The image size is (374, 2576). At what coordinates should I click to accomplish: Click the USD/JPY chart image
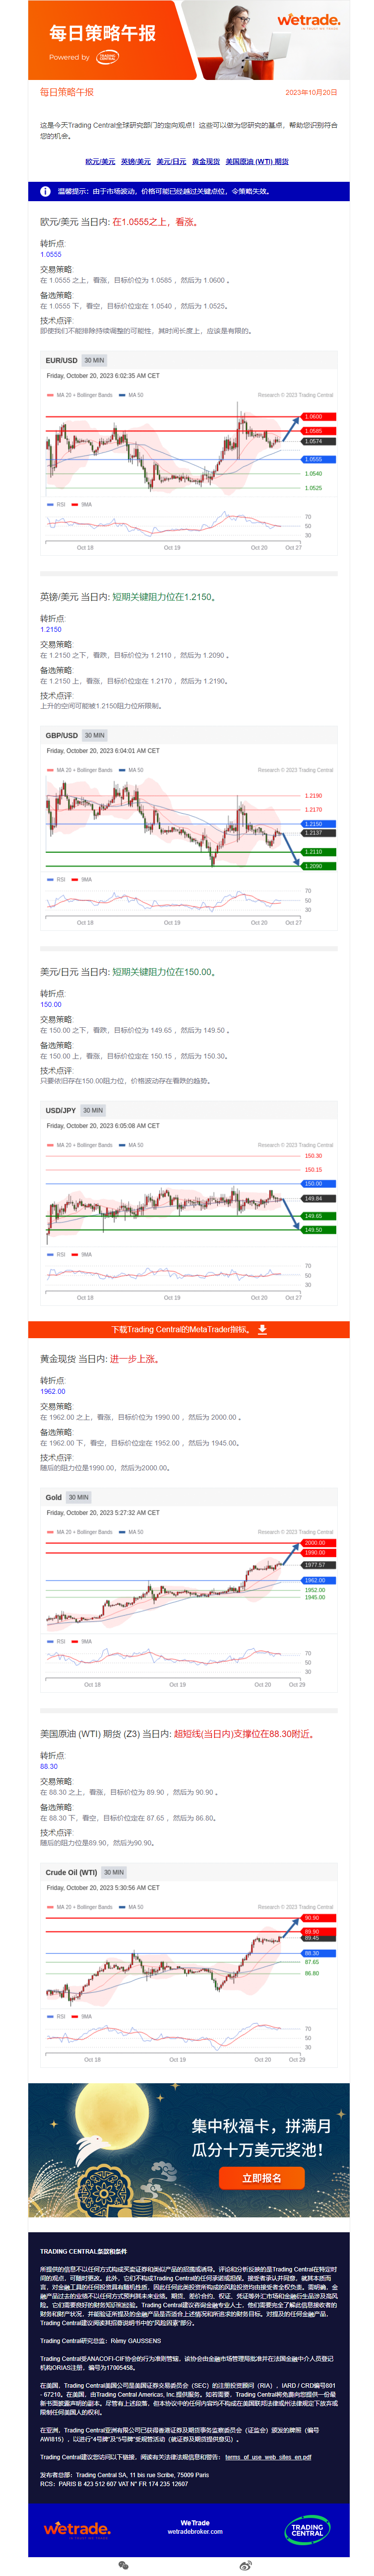tap(189, 1202)
